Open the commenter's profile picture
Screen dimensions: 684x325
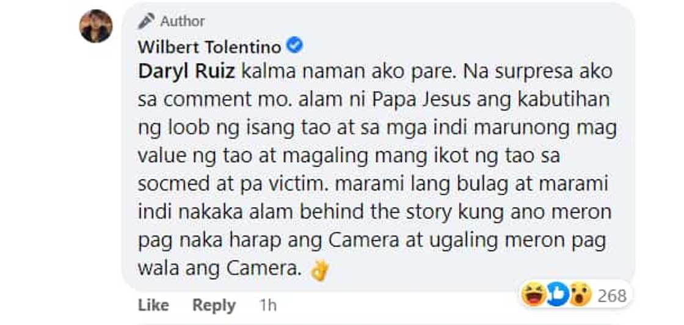96,26
